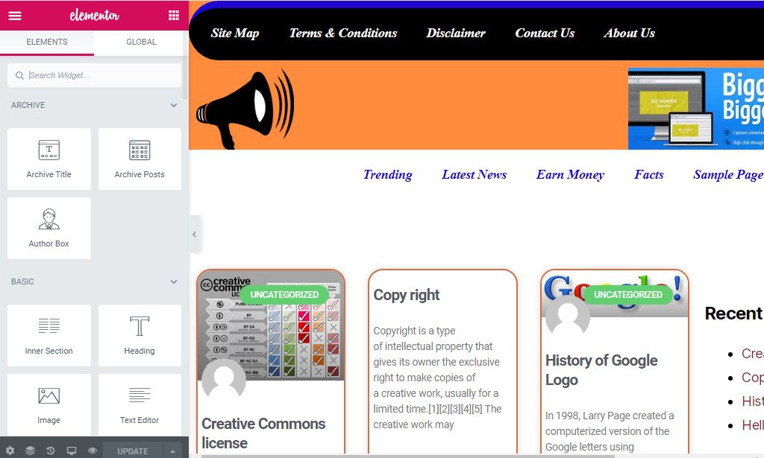Open page settings gear icon

point(10,451)
